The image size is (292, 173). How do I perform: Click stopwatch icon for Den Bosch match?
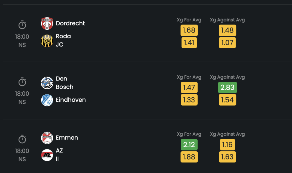coord(22,82)
